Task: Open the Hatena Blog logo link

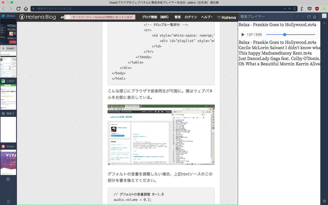Action: pos(38,17)
